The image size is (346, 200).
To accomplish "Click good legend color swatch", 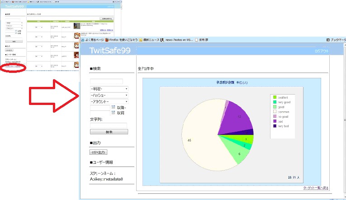I will pos(275,107).
